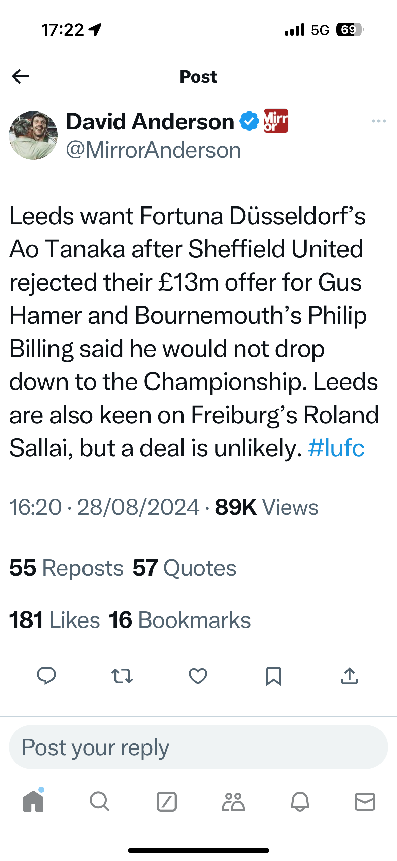
Task: Open the Communities people icon tab
Action: point(233,801)
